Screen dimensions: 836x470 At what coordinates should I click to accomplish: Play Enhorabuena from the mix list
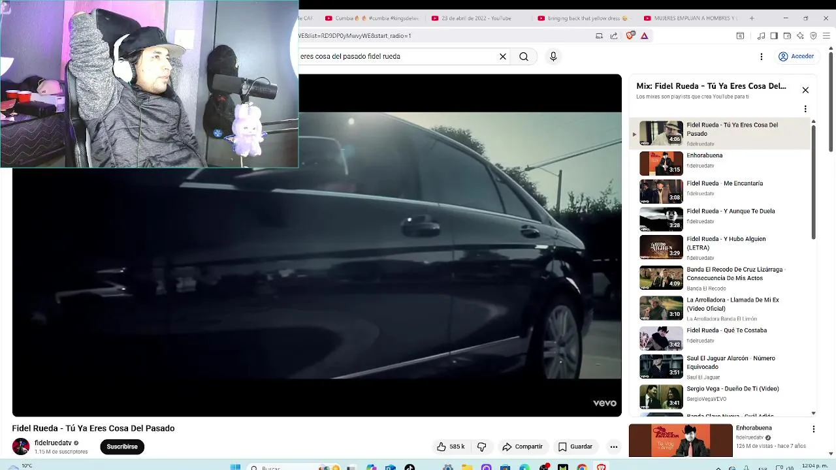click(x=718, y=163)
